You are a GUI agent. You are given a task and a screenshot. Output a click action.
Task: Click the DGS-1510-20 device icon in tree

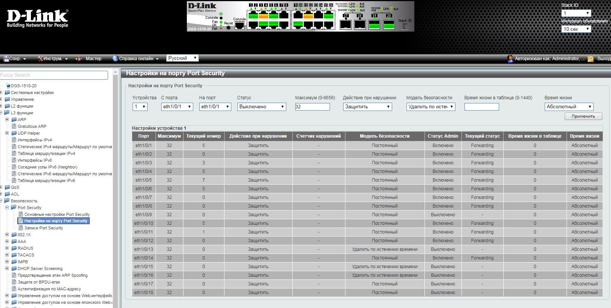click(8, 86)
